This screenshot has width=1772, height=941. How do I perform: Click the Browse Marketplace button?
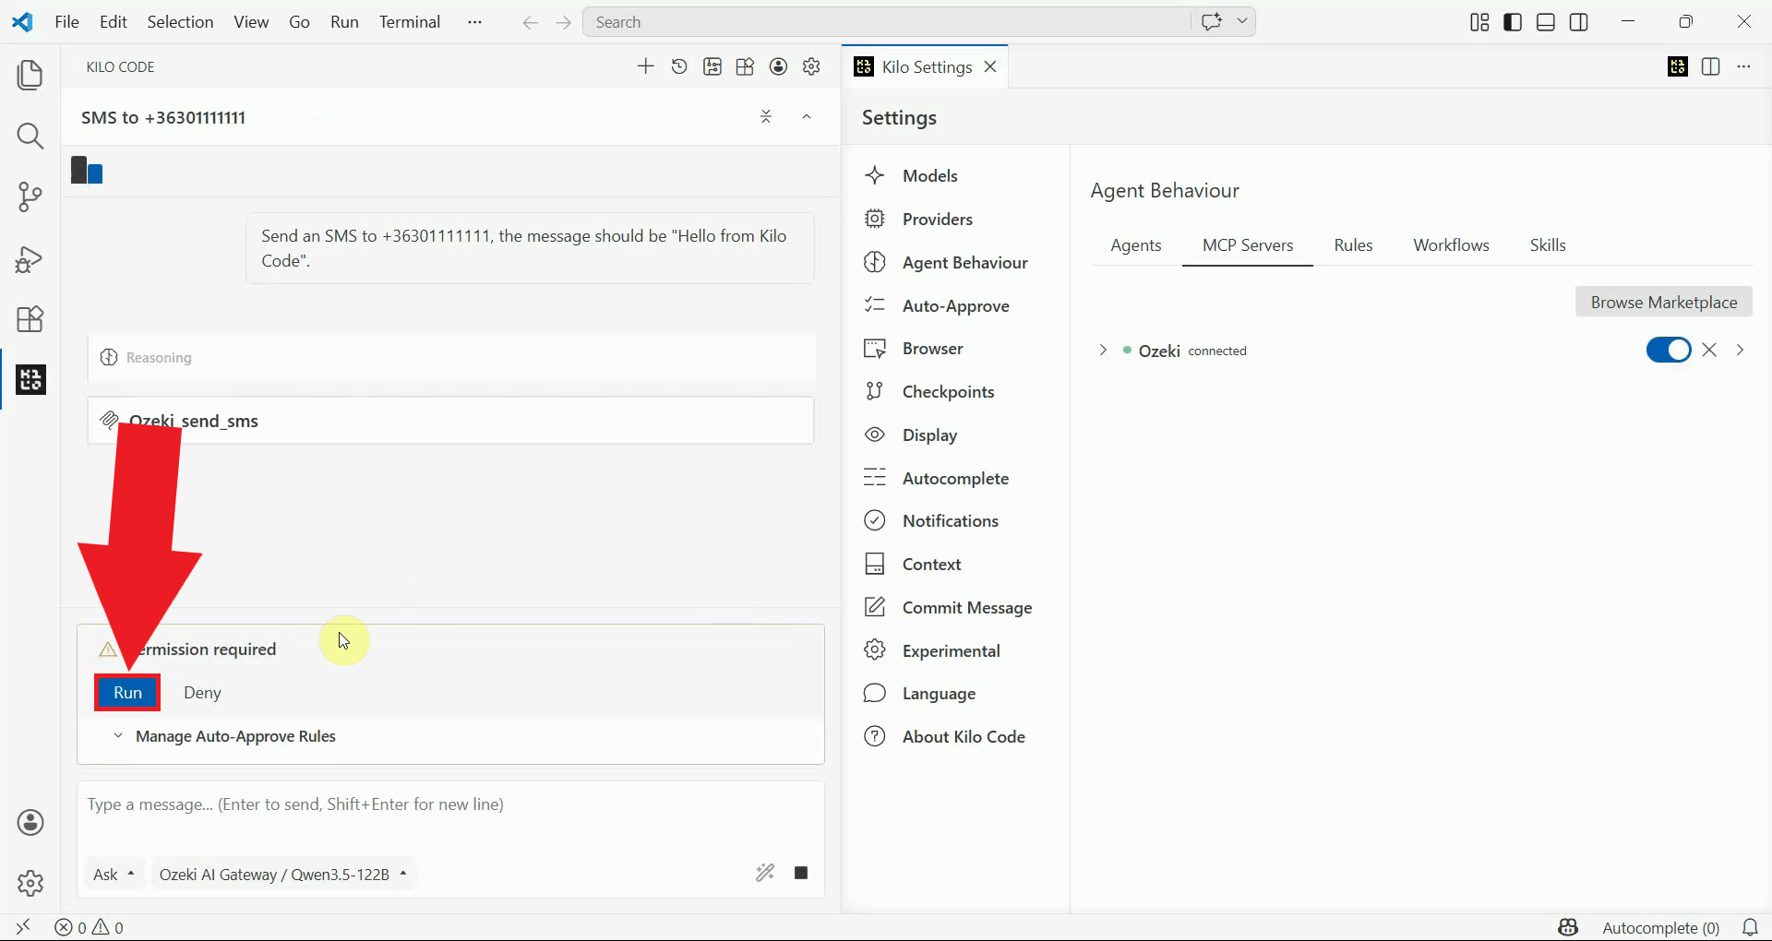(x=1663, y=302)
